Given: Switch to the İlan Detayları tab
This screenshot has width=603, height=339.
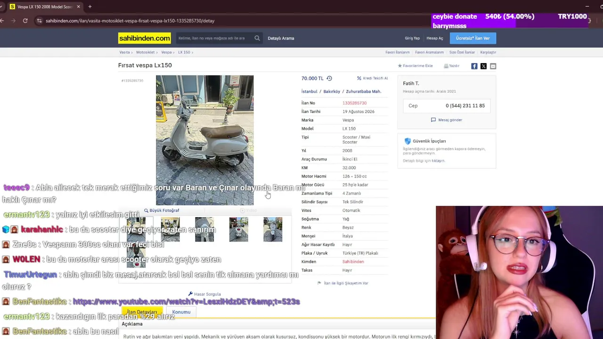Looking at the screenshot, I should (x=142, y=312).
